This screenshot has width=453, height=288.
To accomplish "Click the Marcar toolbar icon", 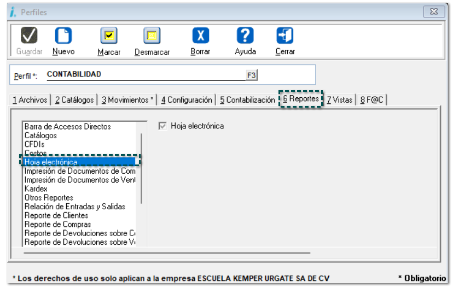I will pos(109,35).
